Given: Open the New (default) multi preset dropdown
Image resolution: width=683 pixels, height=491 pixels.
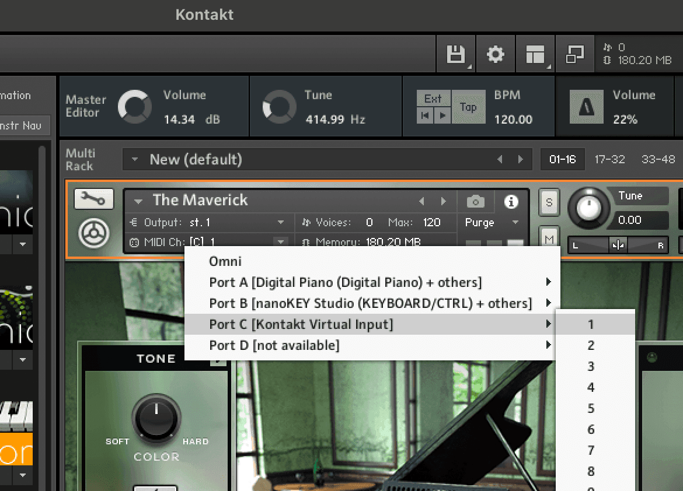Looking at the screenshot, I should point(135,160).
